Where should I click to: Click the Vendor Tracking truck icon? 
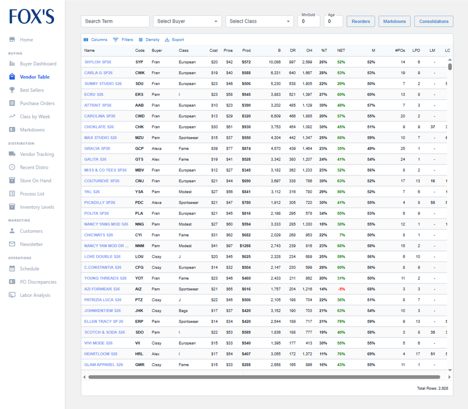12,154
